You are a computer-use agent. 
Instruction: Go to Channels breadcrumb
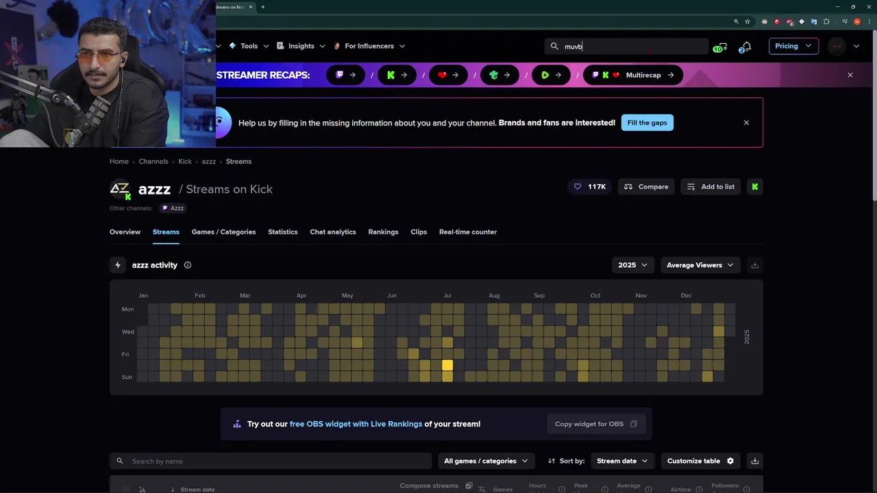[153, 162]
